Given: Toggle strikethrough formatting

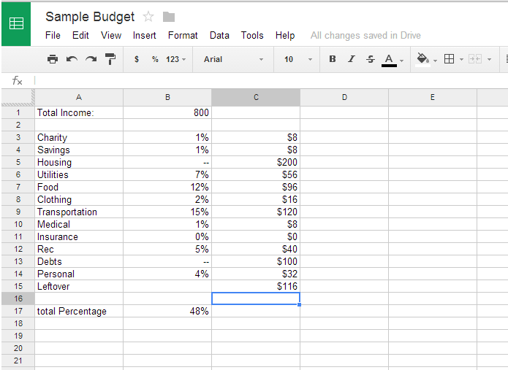Looking at the screenshot, I should coord(371,59).
